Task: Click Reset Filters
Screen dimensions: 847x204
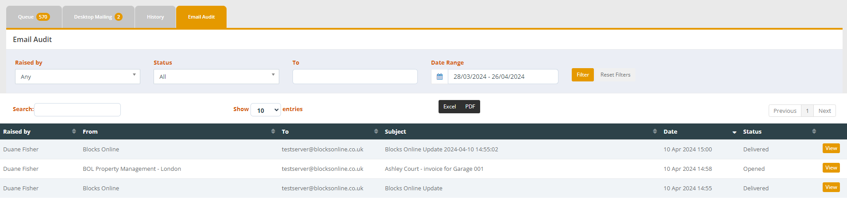Action: pos(616,75)
